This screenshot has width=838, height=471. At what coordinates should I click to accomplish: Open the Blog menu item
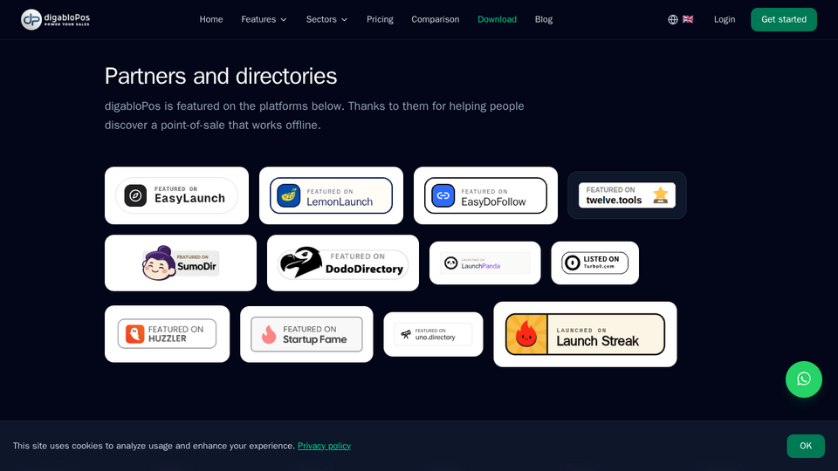coord(544,19)
